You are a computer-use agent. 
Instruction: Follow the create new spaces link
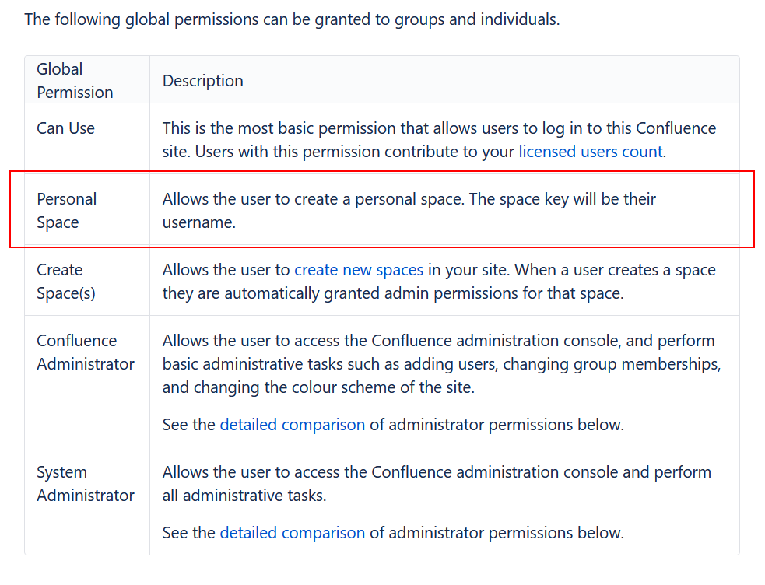(359, 270)
